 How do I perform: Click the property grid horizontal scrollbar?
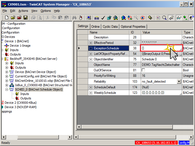(127, 127)
